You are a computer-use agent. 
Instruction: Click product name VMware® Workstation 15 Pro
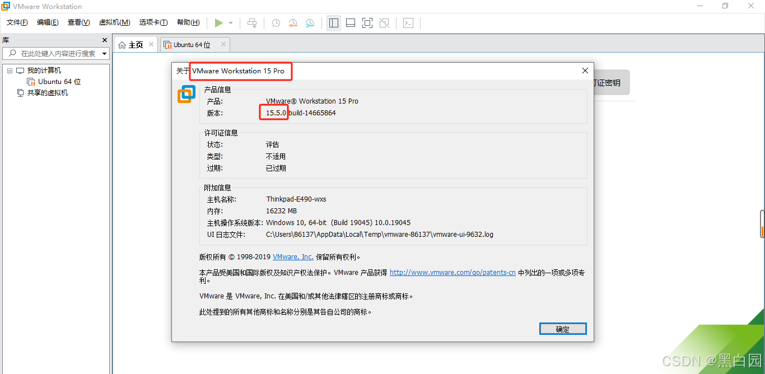(x=312, y=101)
